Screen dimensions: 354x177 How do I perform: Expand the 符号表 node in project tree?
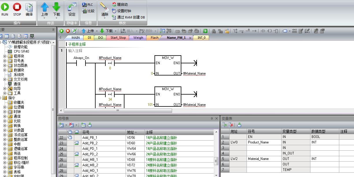(x=5, y=61)
